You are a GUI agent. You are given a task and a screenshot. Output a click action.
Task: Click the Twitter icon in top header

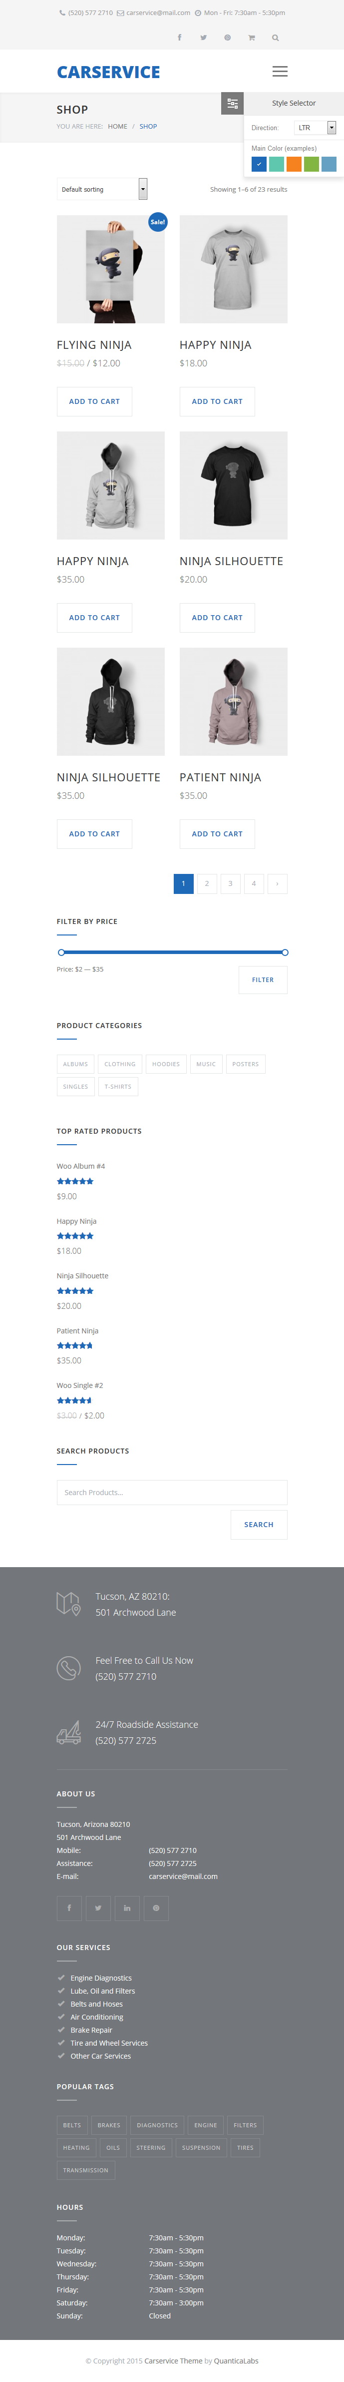pyautogui.click(x=203, y=38)
